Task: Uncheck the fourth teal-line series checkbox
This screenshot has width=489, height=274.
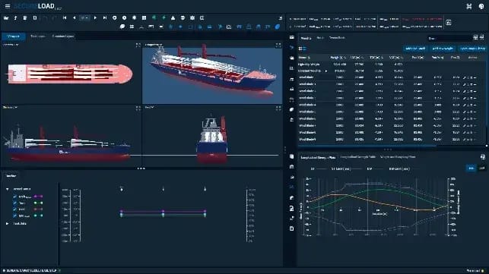Action: click(x=14, y=216)
